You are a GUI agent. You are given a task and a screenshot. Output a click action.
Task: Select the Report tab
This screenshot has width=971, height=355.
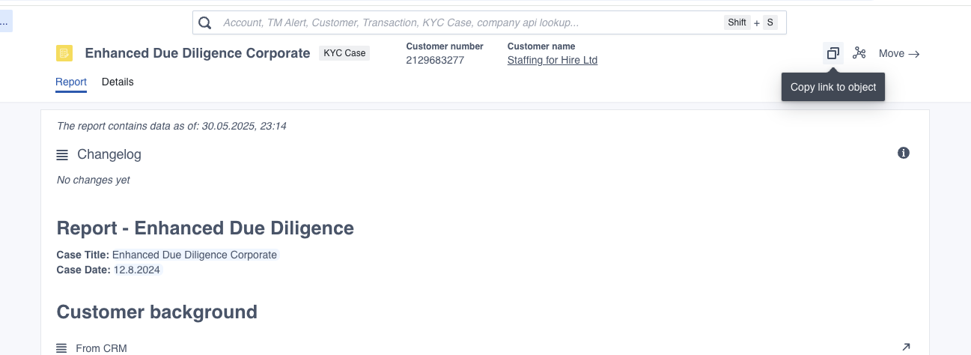pyautogui.click(x=71, y=82)
